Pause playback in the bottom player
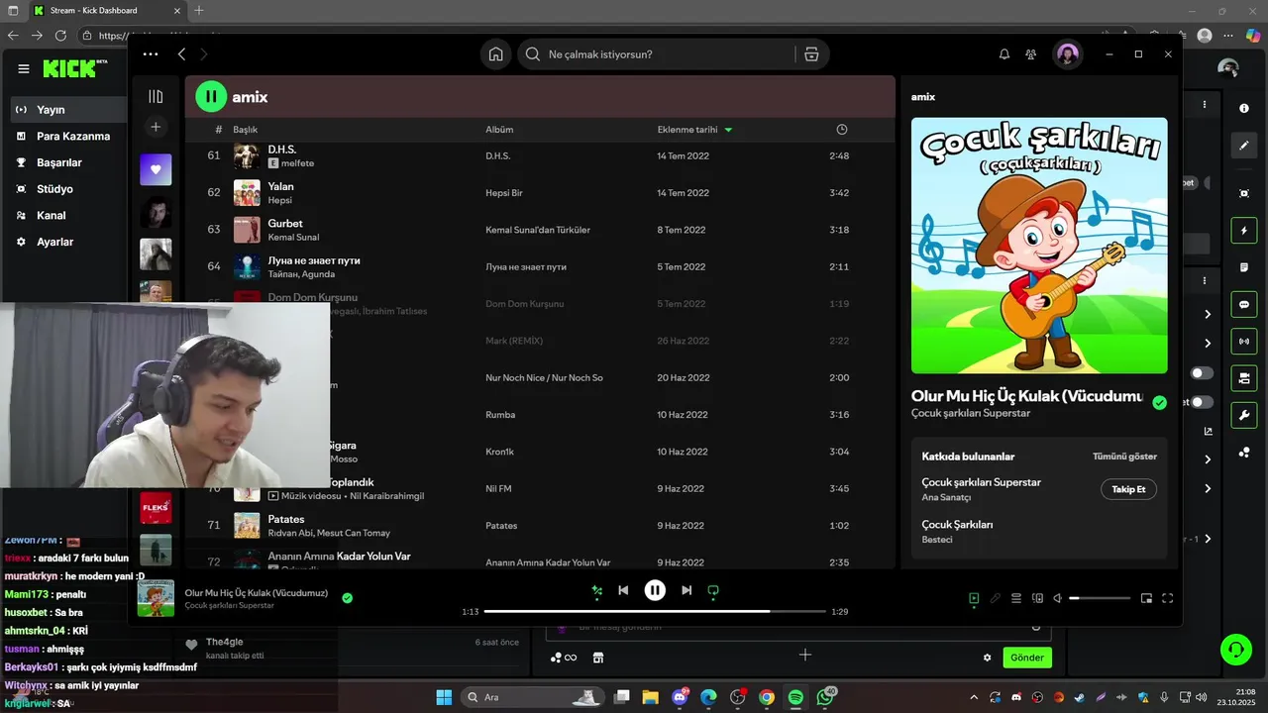The image size is (1268, 713). (x=655, y=590)
